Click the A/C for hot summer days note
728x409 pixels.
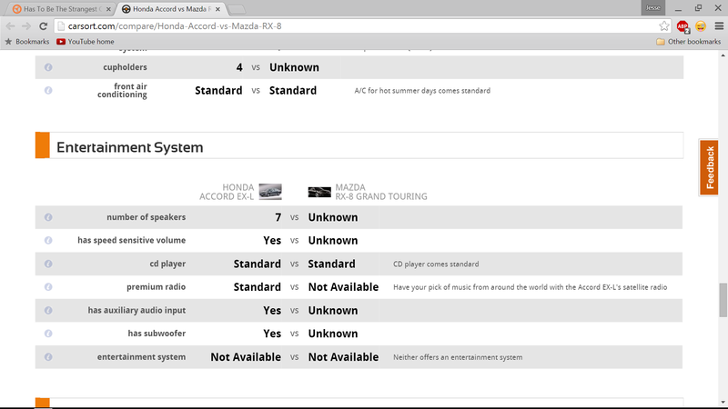422,91
